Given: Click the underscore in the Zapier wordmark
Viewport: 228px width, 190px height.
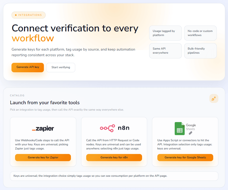Looking at the screenshot, I should [34, 130].
